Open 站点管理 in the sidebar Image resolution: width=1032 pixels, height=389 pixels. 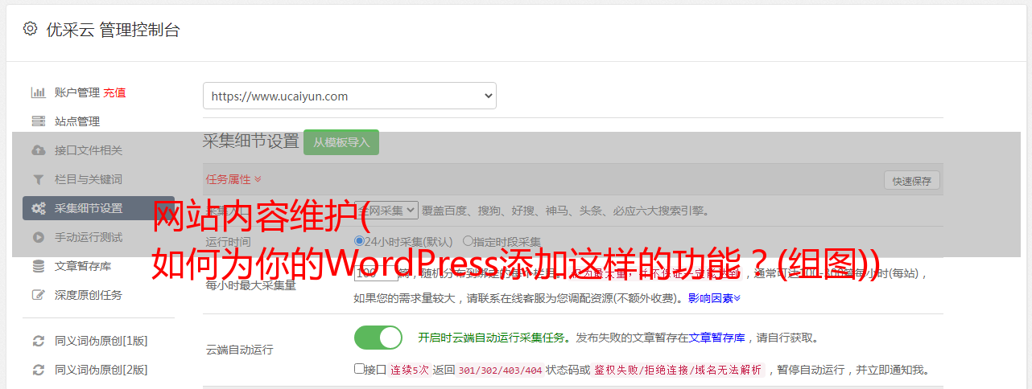(x=77, y=121)
